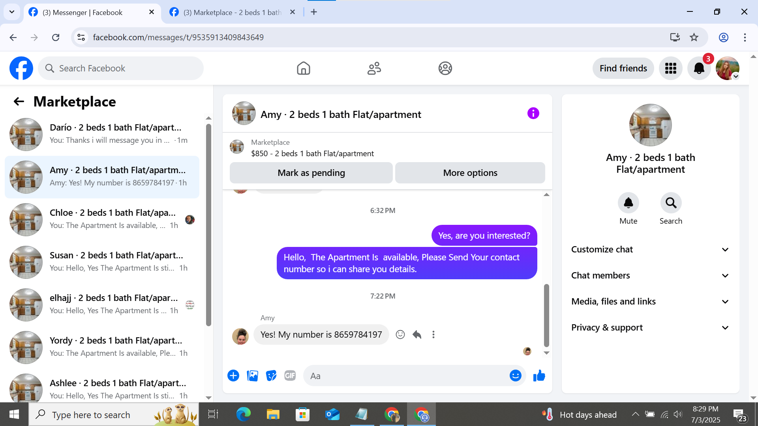Click the More options button
Image resolution: width=758 pixels, height=426 pixels.
(470, 173)
